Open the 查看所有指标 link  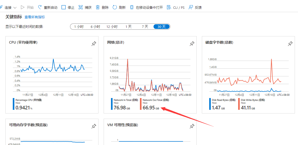tap(35, 17)
